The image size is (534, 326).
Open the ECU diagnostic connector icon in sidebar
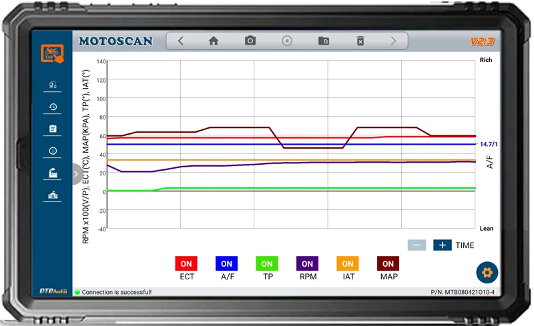click(x=53, y=85)
